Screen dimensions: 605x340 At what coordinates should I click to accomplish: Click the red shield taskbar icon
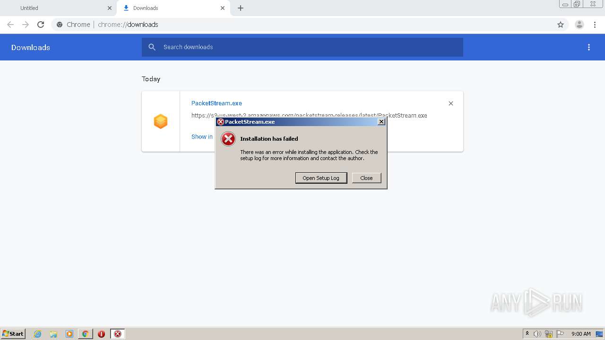coord(101,334)
